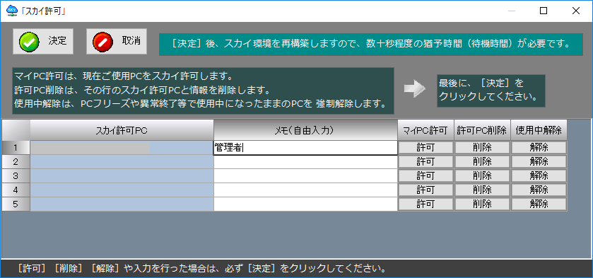Click 許可 button in row 4

click(425, 190)
